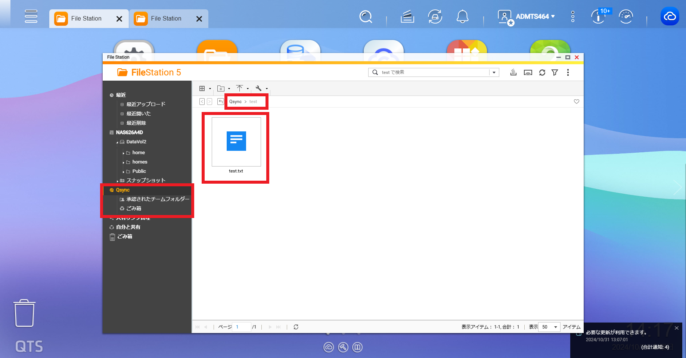Image resolution: width=686 pixels, height=358 pixels.
Task: Open view mode dropdown arrow
Action: pos(210,89)
